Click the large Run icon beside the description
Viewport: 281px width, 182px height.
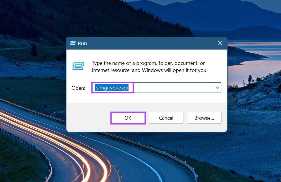coord(78,66)
